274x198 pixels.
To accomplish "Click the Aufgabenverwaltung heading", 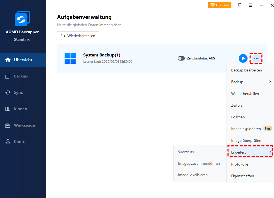I will tap(84, 17).
